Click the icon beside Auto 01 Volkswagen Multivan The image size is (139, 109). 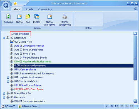coord(12,46)
